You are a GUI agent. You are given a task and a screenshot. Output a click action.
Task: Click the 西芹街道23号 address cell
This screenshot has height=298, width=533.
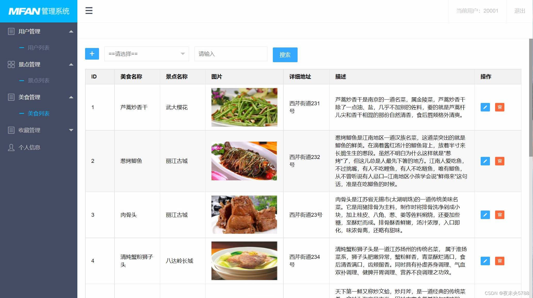coord(306,215)
